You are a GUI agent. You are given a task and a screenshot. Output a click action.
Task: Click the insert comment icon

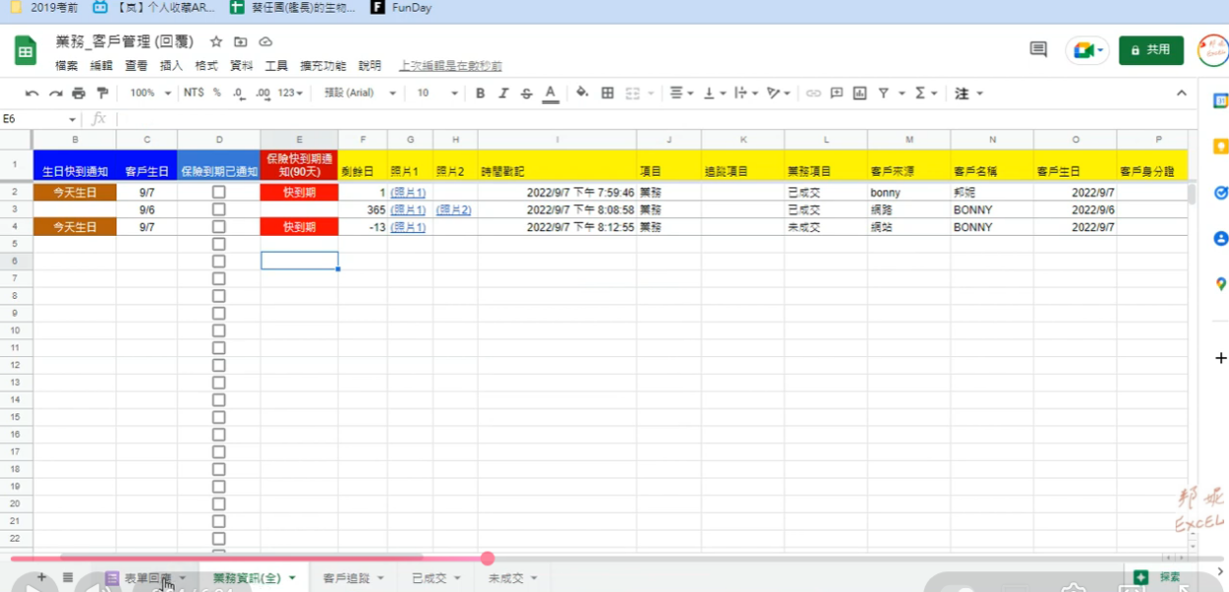coord(835,93)
